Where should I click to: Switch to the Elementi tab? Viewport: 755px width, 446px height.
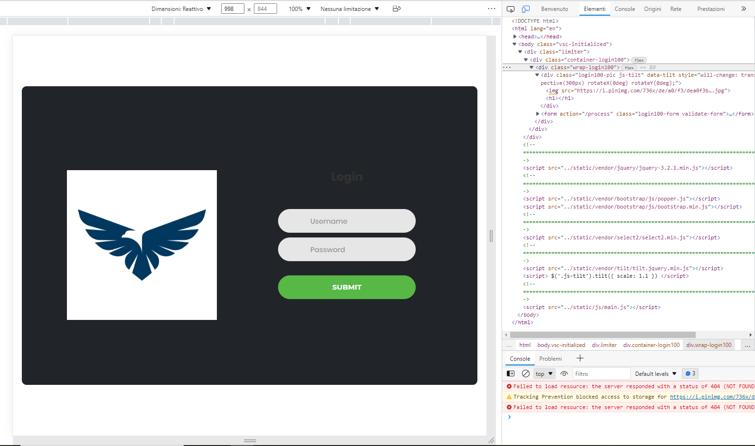595,9
